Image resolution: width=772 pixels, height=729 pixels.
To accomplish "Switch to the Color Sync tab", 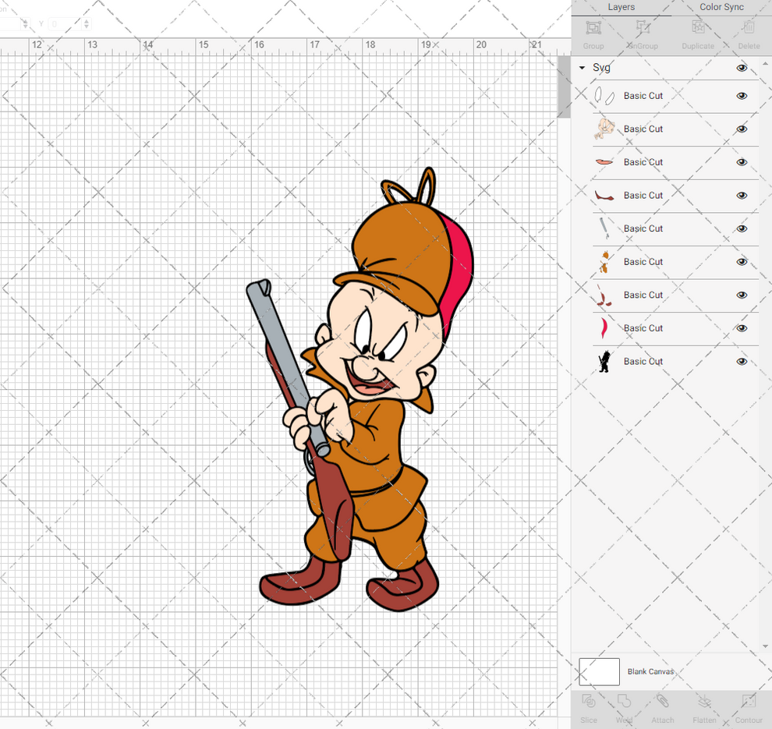I will pos(721,7).
